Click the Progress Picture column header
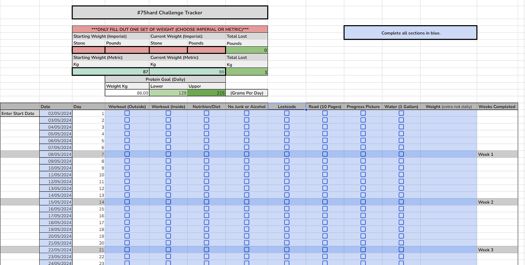This screenshot has width=525, height=265. pos(363,106)
